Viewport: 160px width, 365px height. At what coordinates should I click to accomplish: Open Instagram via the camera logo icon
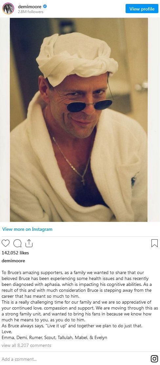tap(154, 359)
